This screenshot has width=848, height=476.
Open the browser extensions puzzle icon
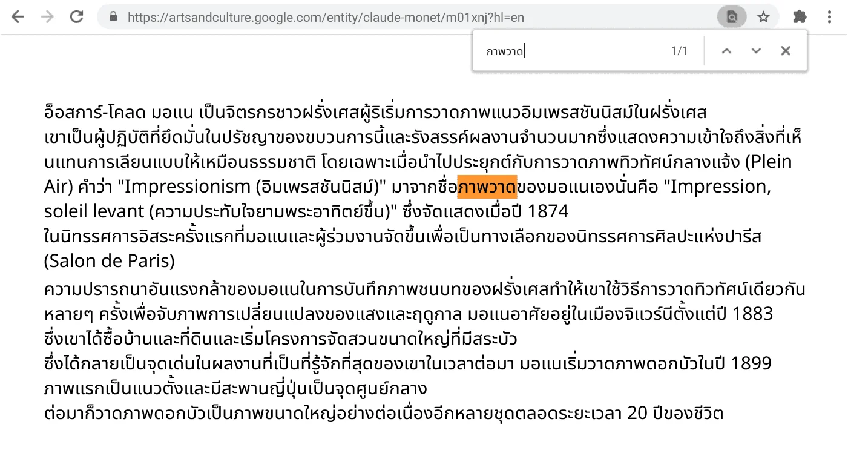tap(799, 16)
